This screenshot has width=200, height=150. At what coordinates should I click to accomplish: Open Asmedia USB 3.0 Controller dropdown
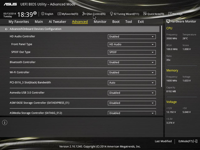click(x=132, y=93)
